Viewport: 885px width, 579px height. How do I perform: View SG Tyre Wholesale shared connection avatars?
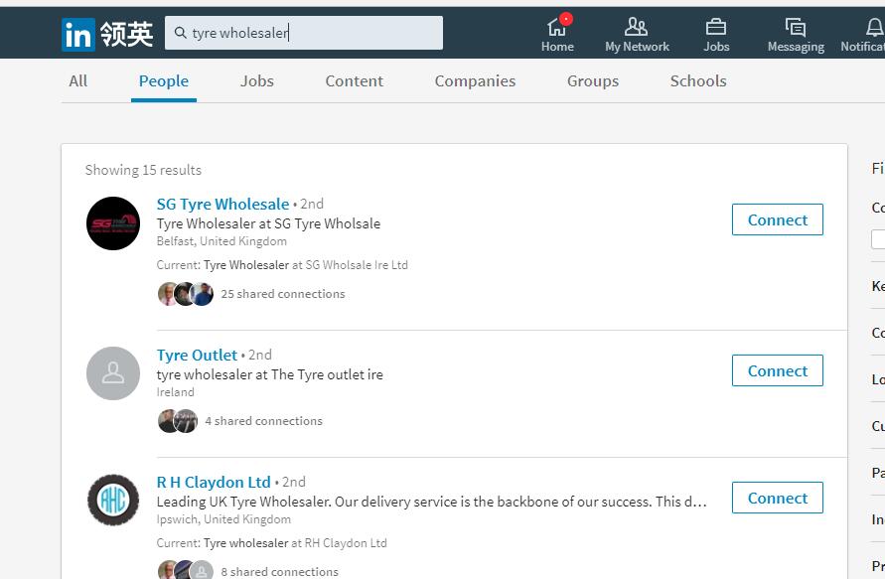pos(185,294)
